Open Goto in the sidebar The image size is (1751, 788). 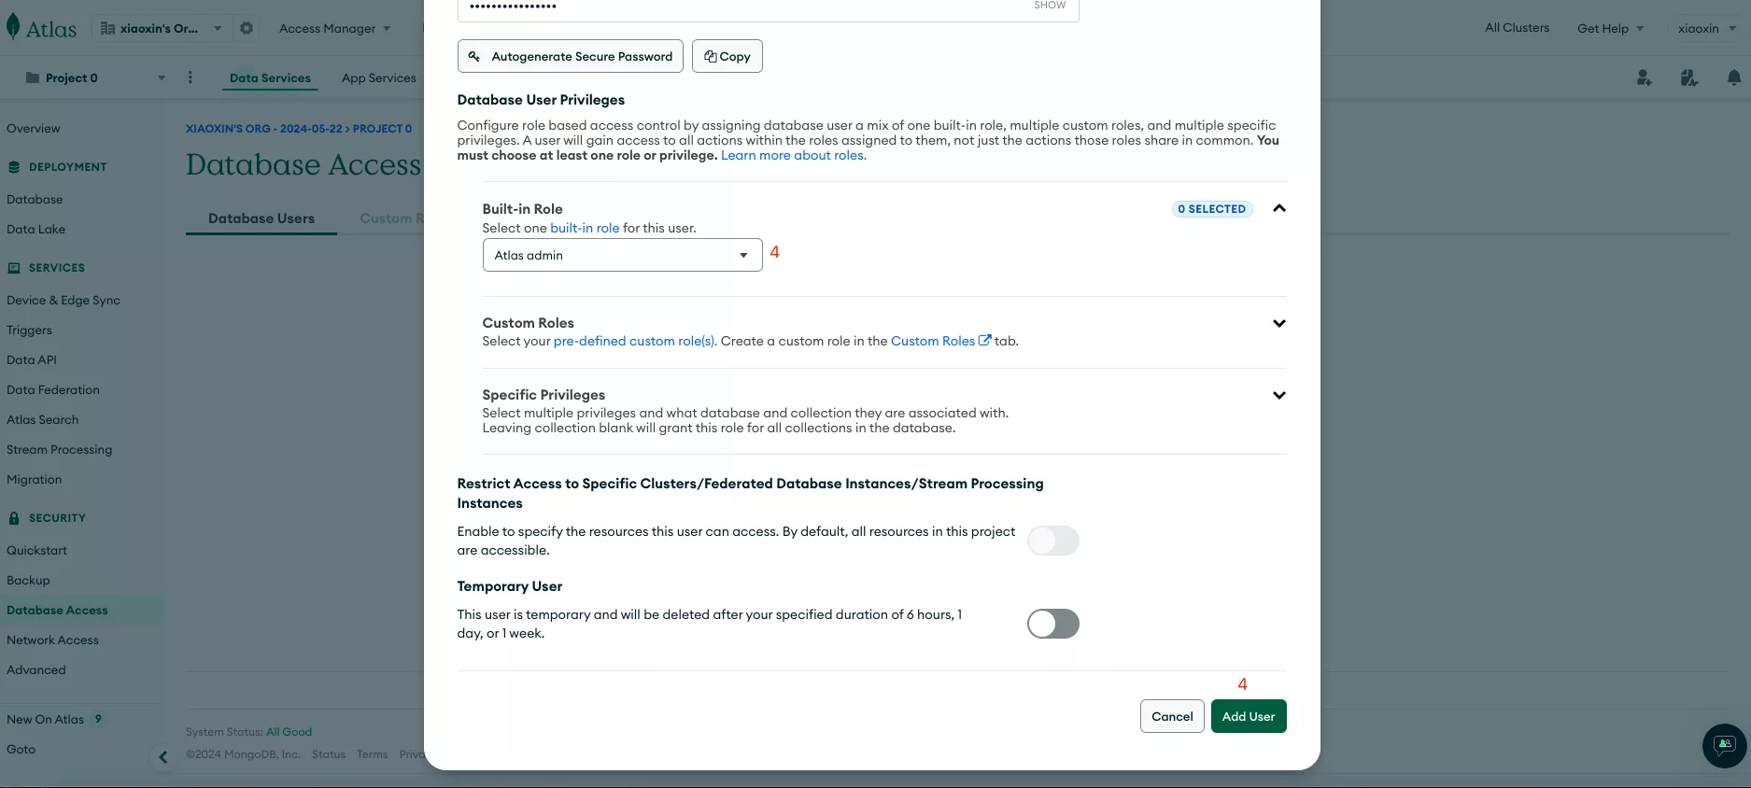[x=21, y=749]
